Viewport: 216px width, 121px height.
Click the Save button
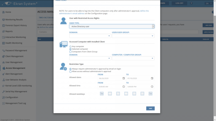(x=150, y=108)
